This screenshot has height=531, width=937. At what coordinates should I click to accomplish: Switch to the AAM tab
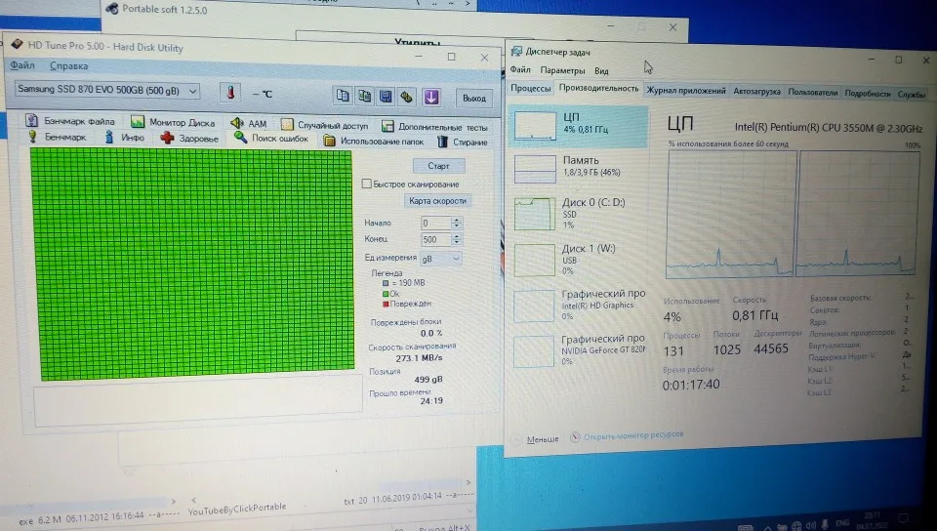tap(249, 124)
